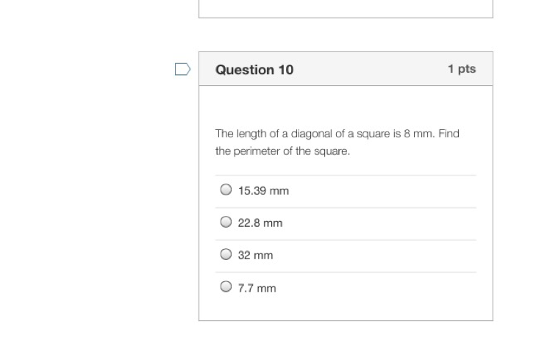Mark the 7.7 mm radio button
Image resolution: width=550 pixels, height=354 pixels.
[x=226, y=286]
